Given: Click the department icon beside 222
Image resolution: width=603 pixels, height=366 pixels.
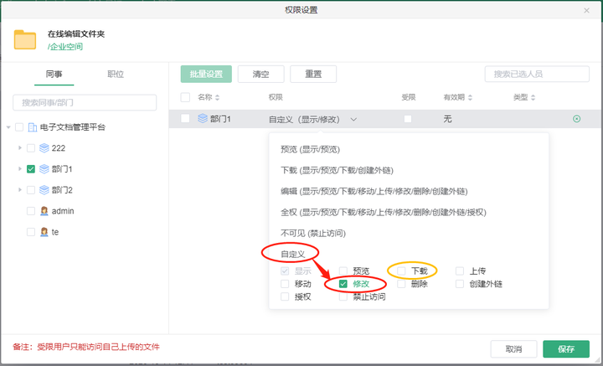Looking at the screenshot, I should point(44,148).
